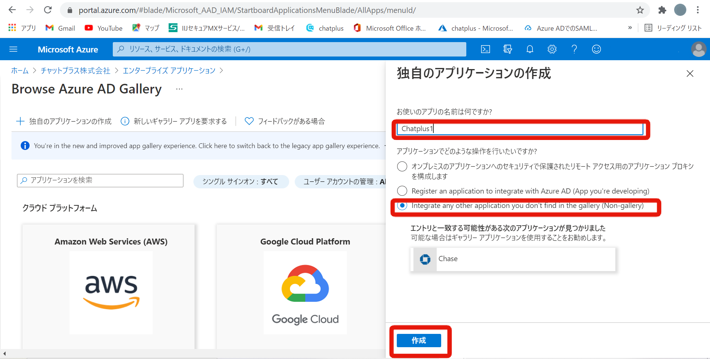Click 新しいギャラリー アプリを要求する
The image size is (710, 359).
click(174, 121)
